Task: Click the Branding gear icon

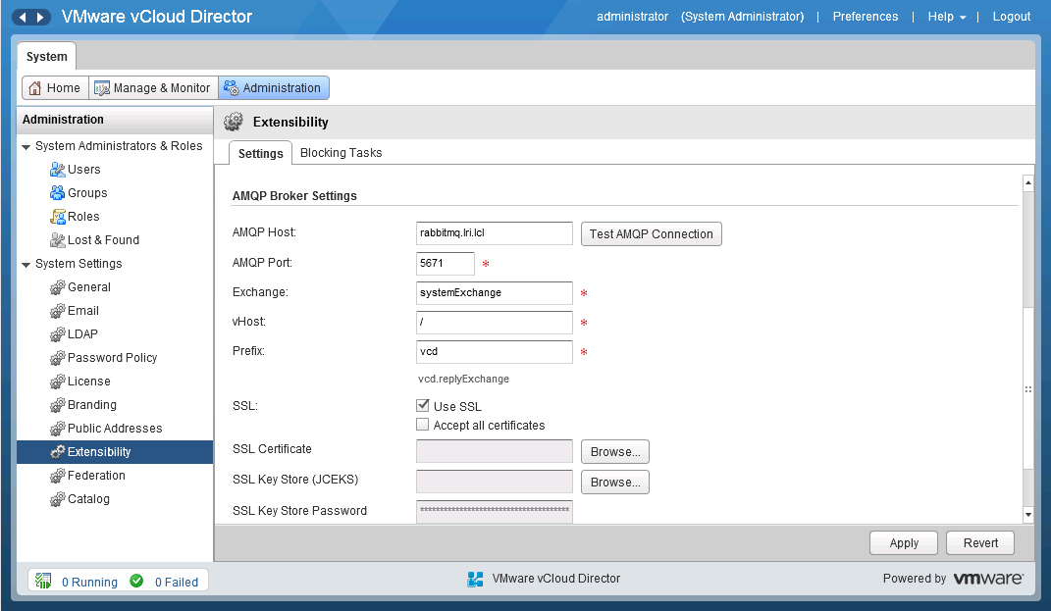Action: tap(58, 405)
